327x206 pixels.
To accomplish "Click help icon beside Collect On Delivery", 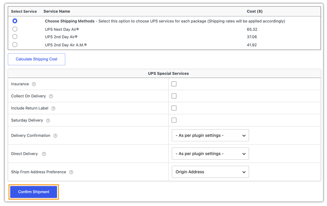I will [x=51, y=96].
